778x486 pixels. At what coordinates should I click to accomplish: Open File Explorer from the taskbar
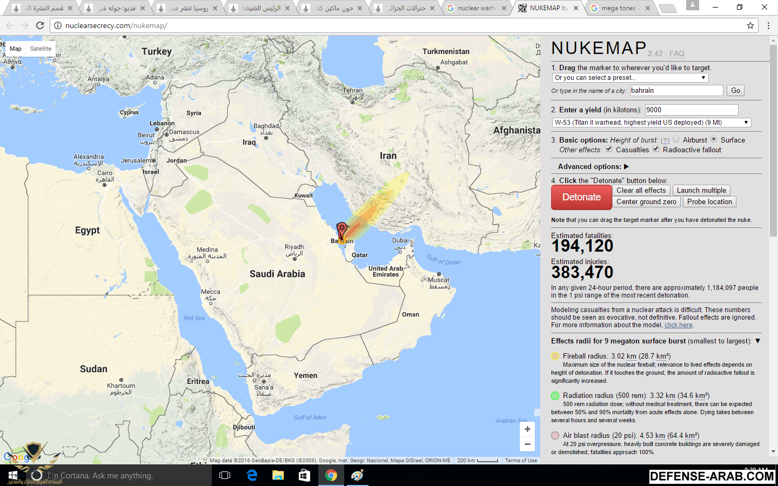pos(278,475)
